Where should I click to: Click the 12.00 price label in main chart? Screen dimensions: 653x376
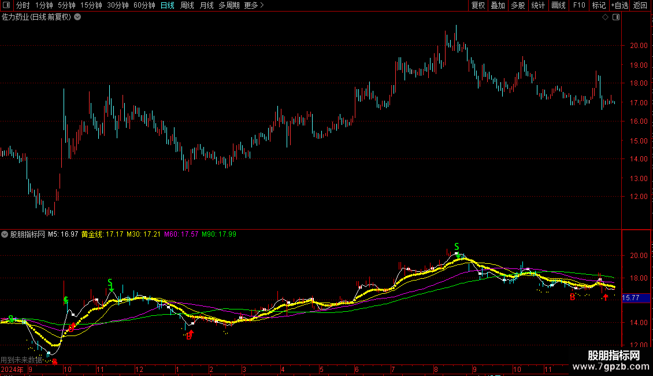pyautogui.click(x=639, y=196)
